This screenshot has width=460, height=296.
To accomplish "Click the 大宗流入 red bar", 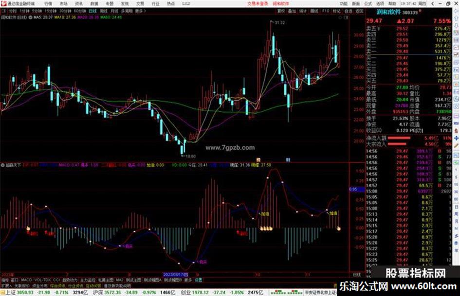I will (x=397, y=144).
